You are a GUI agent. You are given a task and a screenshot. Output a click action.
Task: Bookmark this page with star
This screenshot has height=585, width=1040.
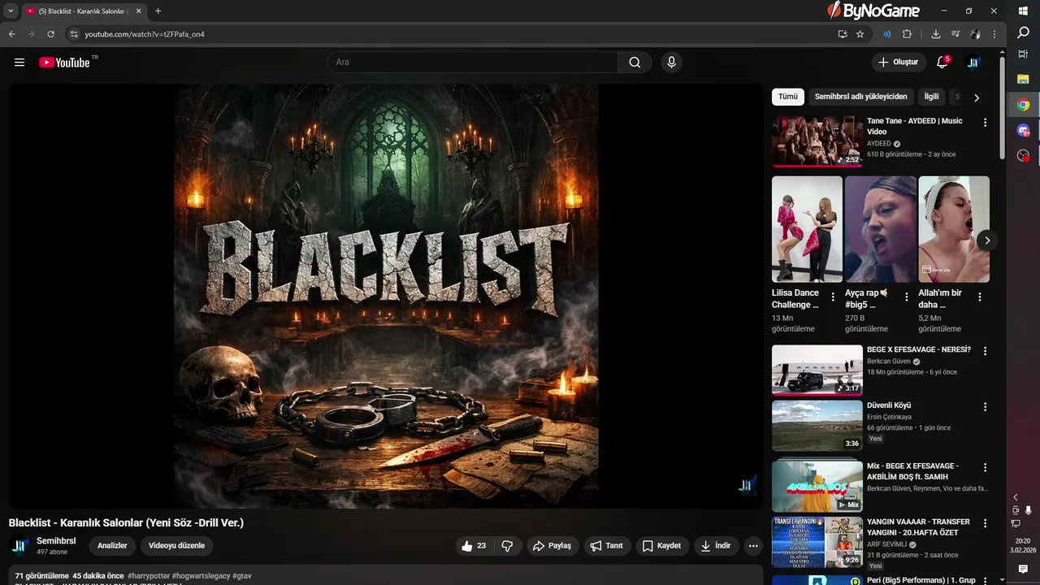click(860, 34)
